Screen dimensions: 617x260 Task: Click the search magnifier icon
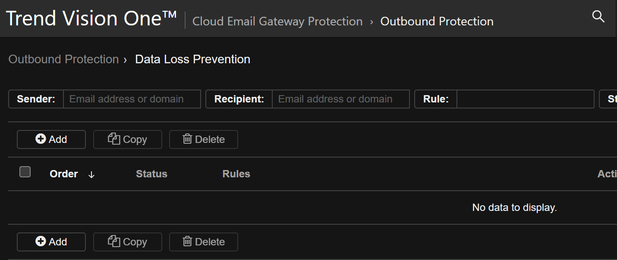click(598, 17)
